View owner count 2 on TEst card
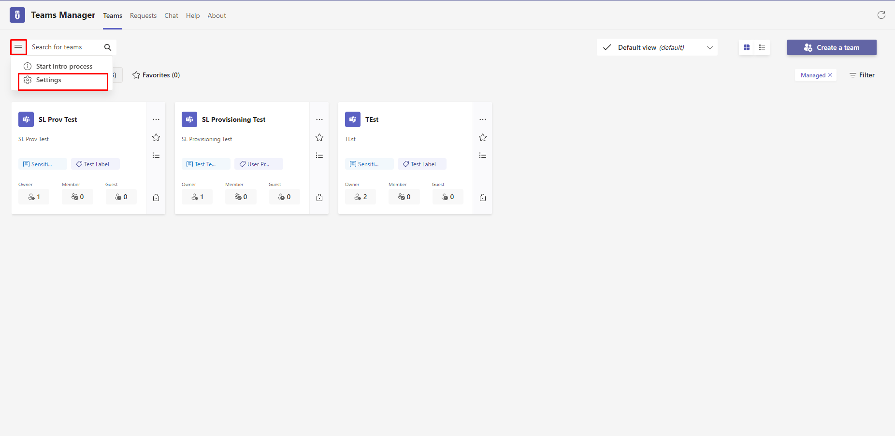The image size is (895, 436). pyautogui.click(x=361, y=197)
